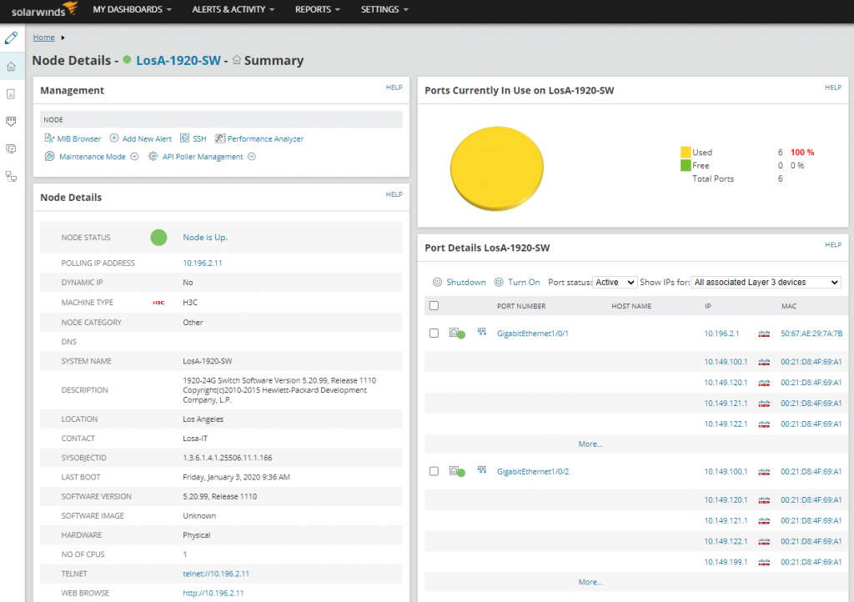Open the Port status dropdown
The image size is (854, 602).
615,282
